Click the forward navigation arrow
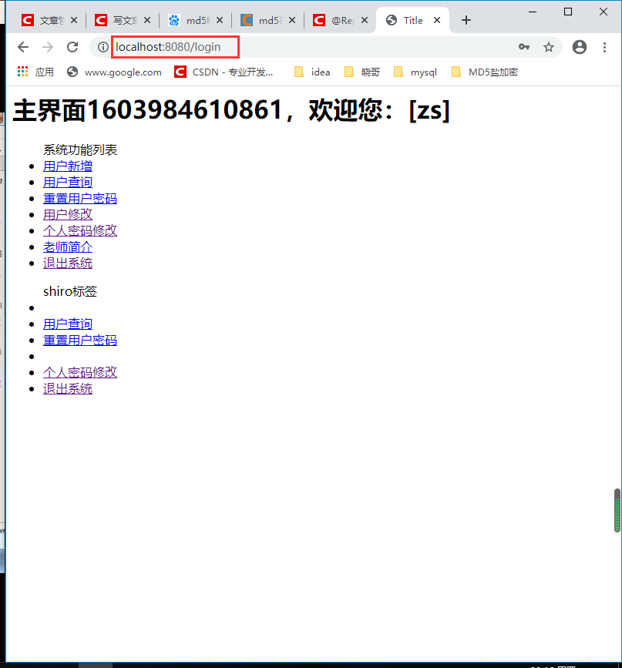The image size is (622, 668). (48, 47)
